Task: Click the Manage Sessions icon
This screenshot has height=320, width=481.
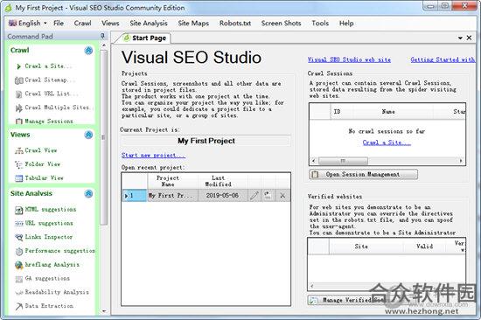Action: point(18,122)
